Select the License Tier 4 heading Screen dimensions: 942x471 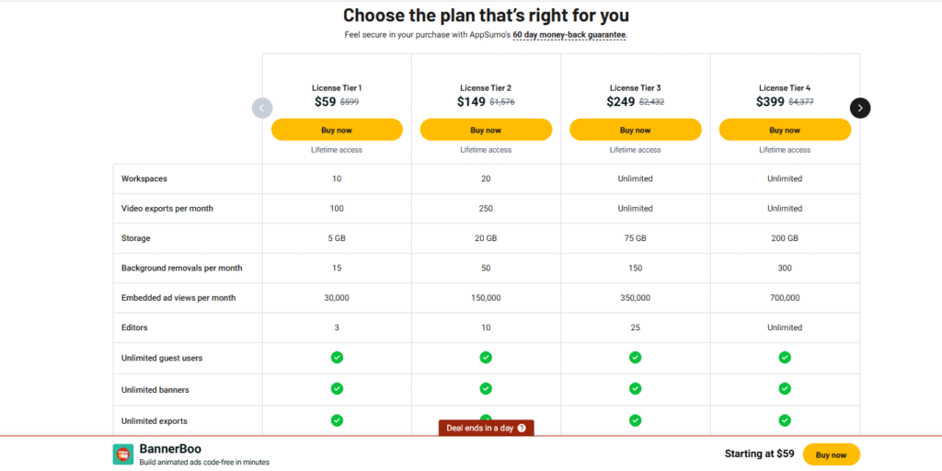(x=785, y=87)
